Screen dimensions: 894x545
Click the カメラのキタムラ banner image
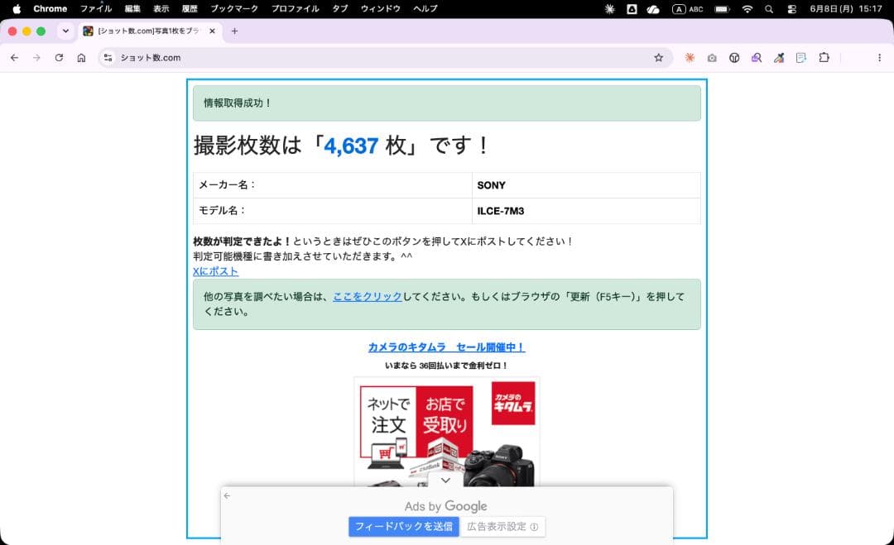coord(447,432)
